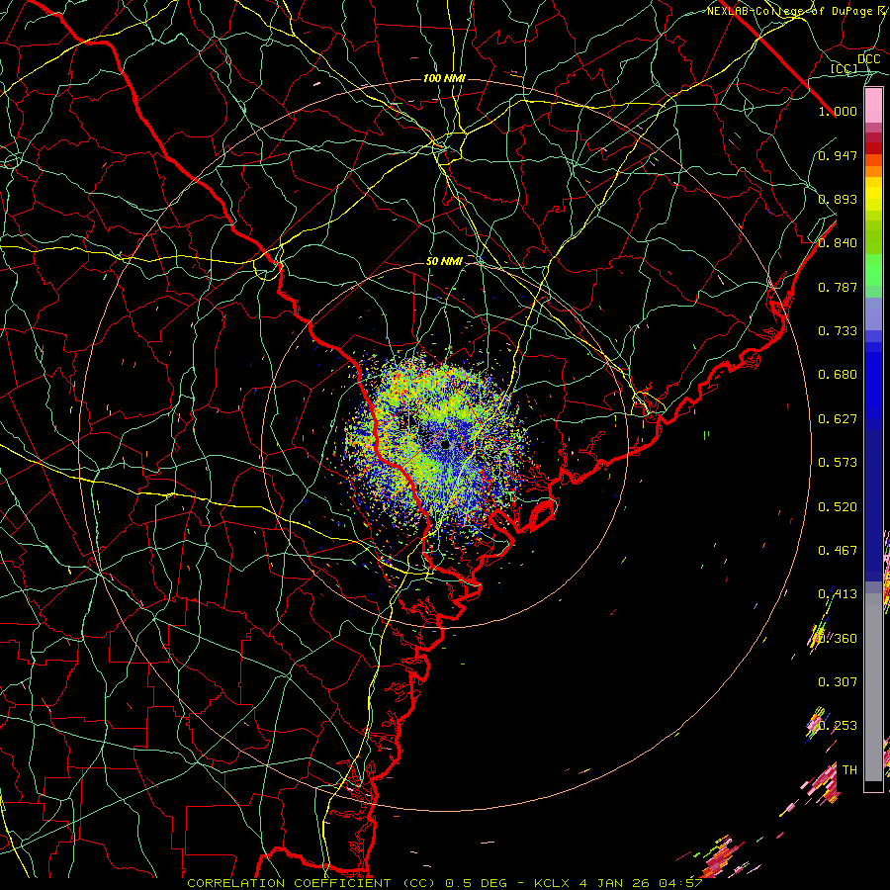Select the 0.520 scale value
Image resolution: width=890 pixels, height=890 pixels.
(x=838, y=506)
